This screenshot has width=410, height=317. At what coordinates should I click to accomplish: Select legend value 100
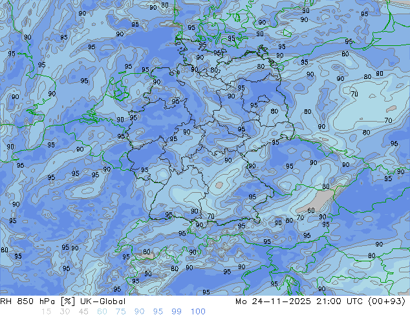(198, 312)
